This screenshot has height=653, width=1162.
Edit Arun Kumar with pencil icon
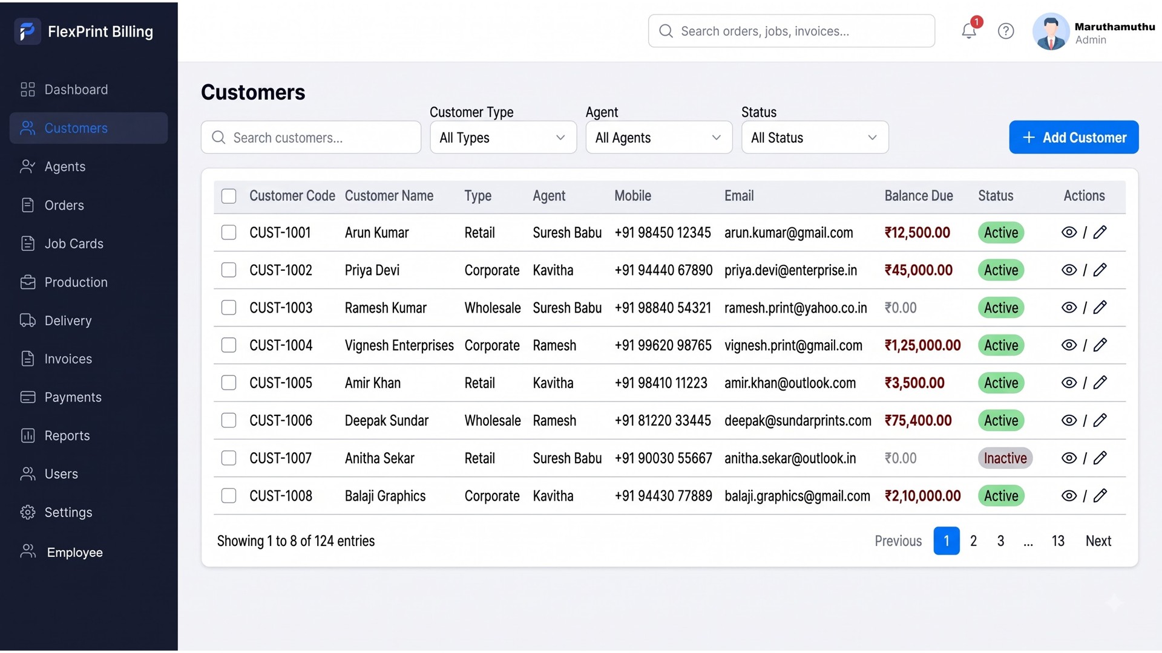[1100, 232]
